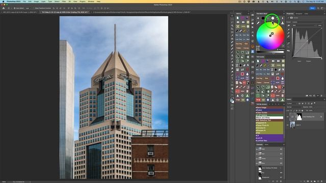This screenshot has width=326, height=183.
Task: Click the trash icon in Properties panel
Action: point(321,96)
